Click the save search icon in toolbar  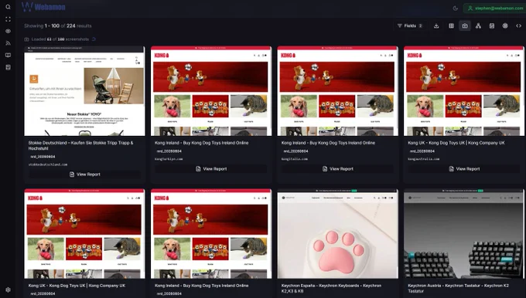(492, 25)
